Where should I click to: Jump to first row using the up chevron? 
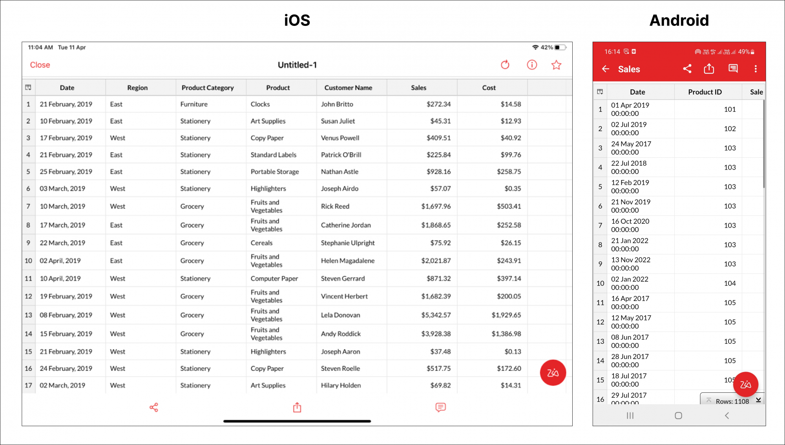[709, 401]
